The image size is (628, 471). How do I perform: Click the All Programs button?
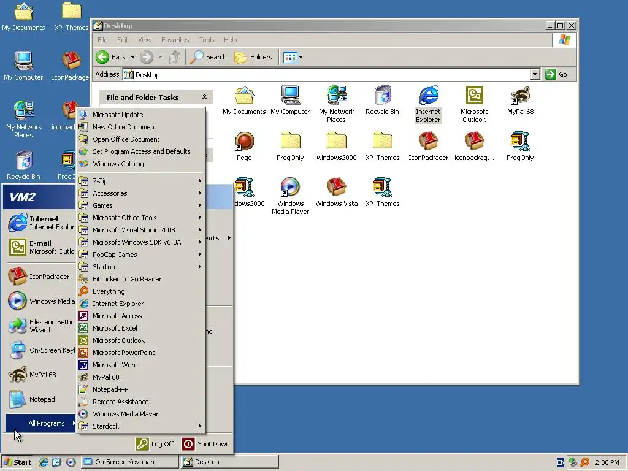[x=41, y=423]
